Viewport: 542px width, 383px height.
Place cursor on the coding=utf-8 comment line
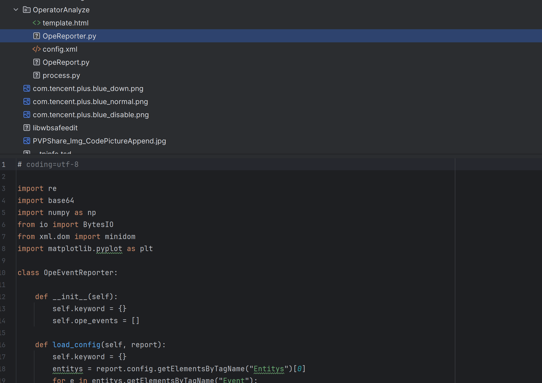(236, 164)
